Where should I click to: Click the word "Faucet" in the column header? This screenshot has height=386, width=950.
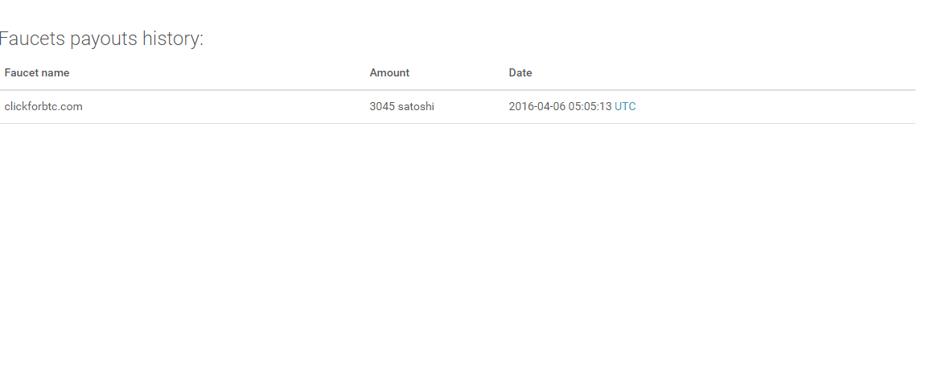(x=22, y=73)
